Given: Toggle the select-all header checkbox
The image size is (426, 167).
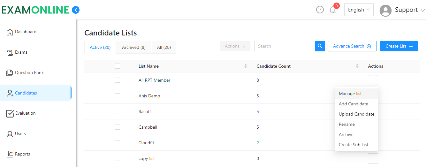Looking at the screenshot, I should pyautogui.click(x=118, y=66).
